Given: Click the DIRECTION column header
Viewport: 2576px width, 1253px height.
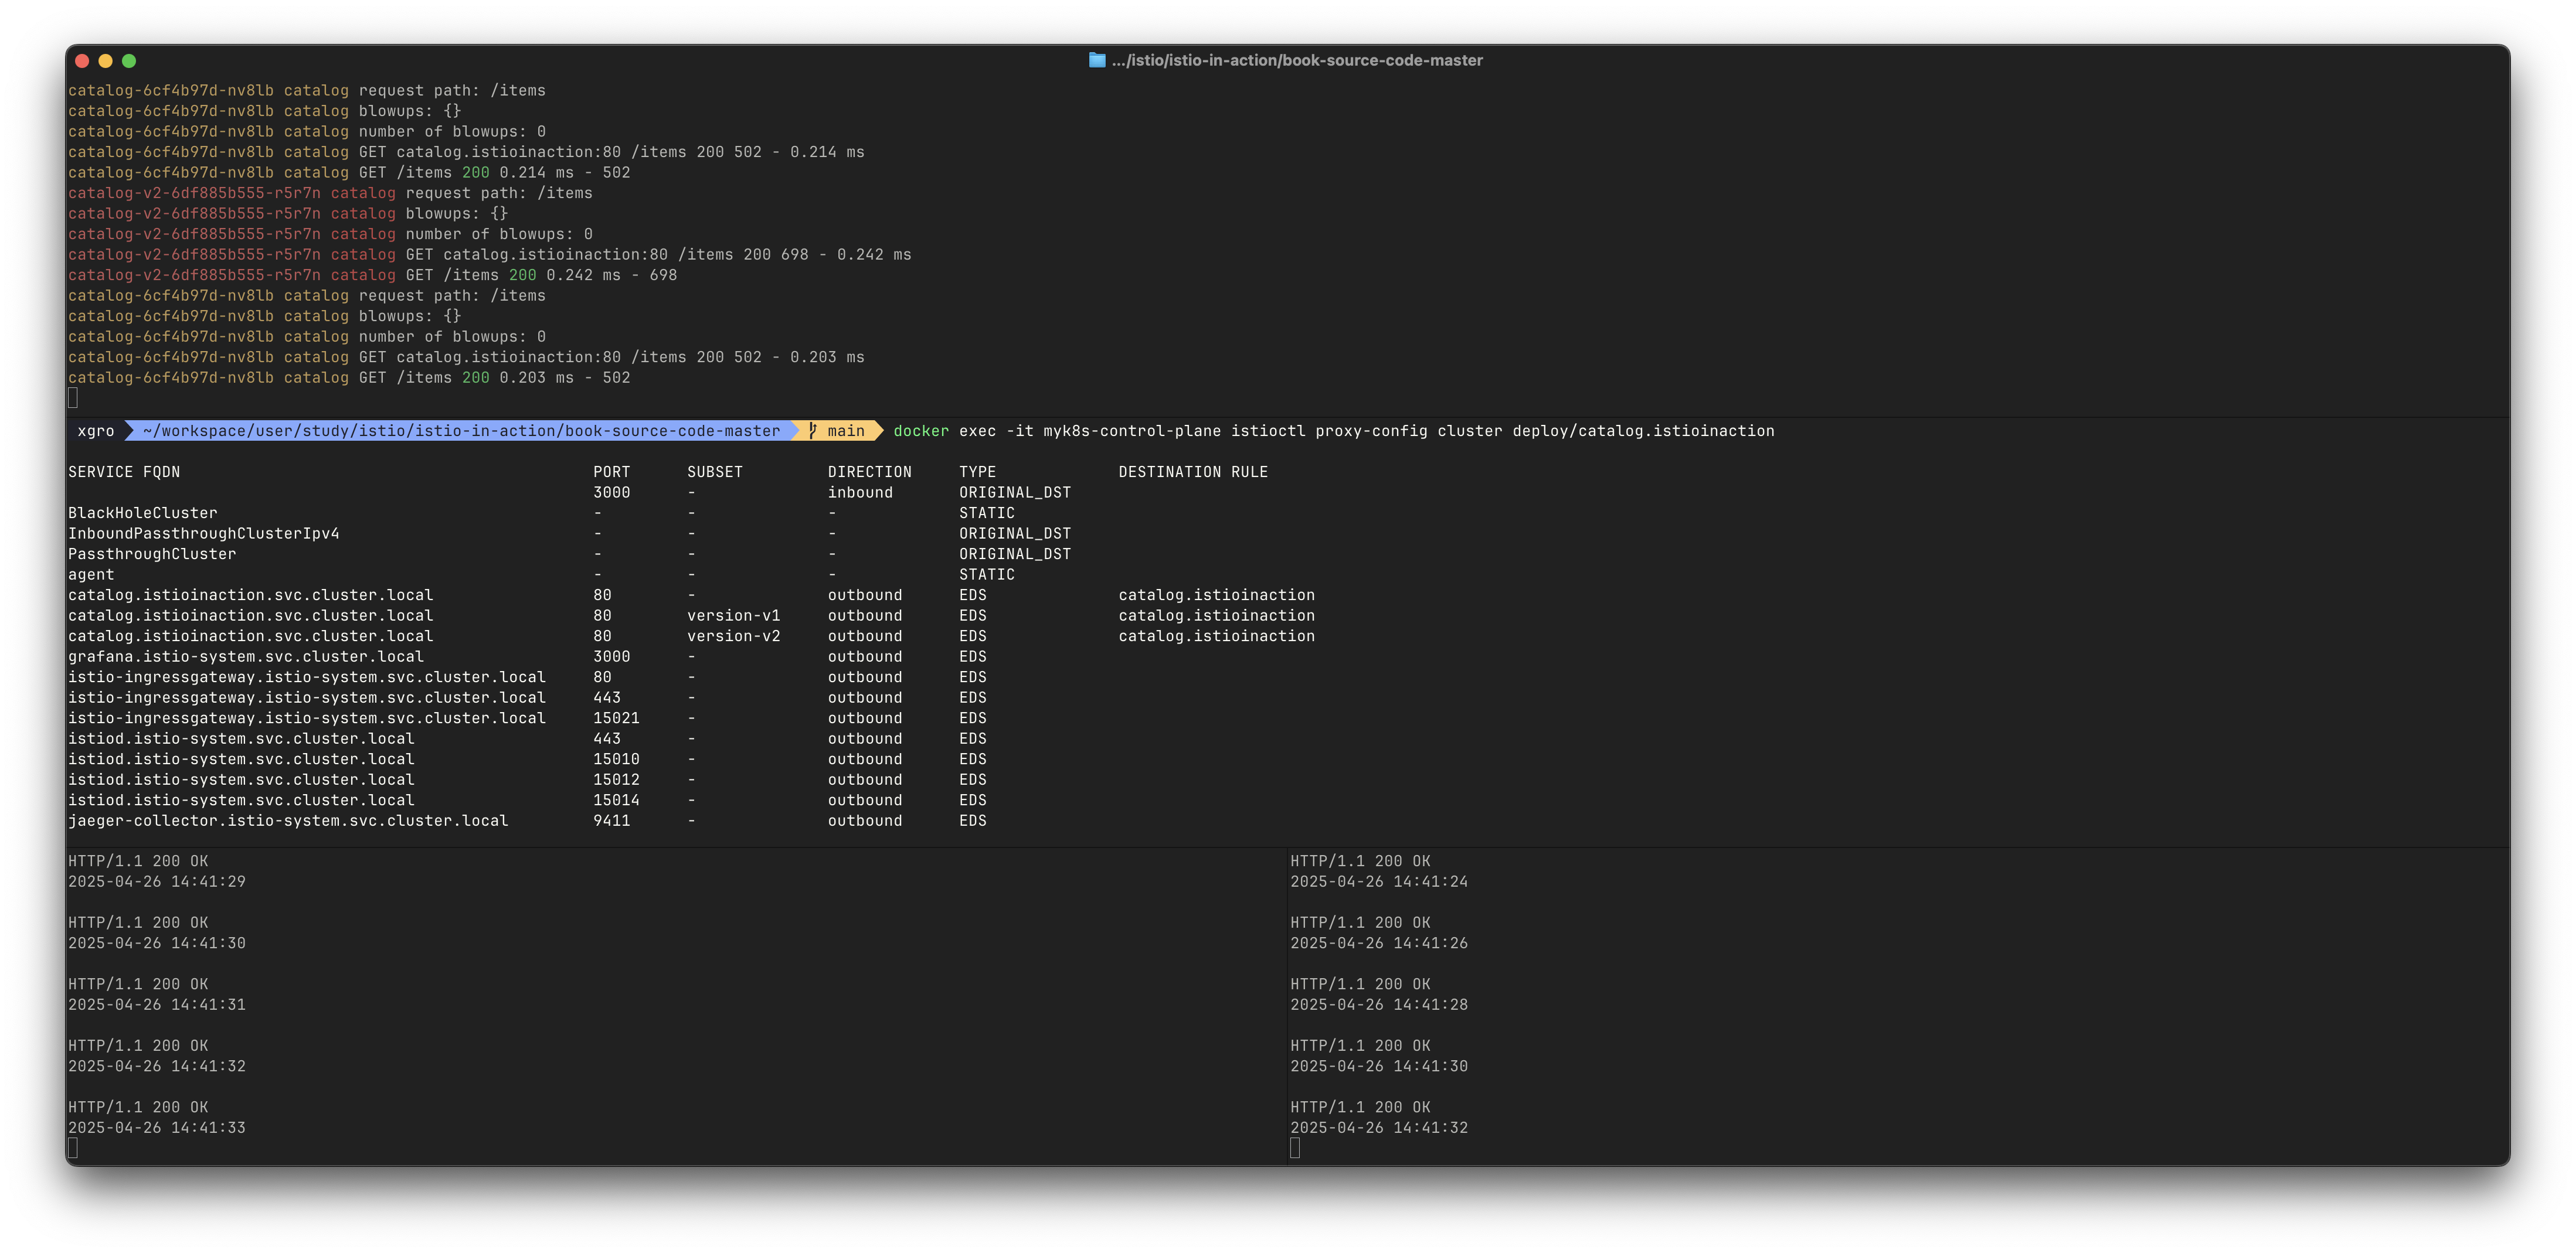Looking at the screenshot, I should [870, 472].
